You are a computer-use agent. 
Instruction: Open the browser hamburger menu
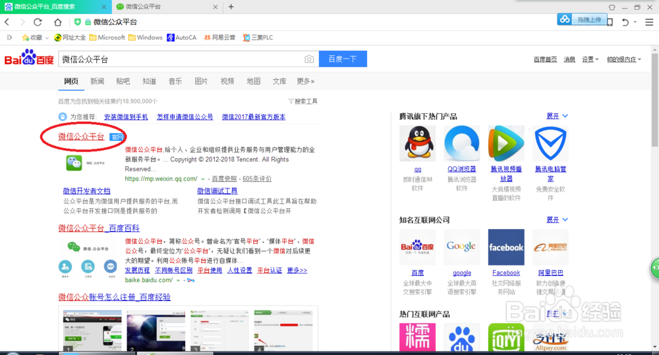[x=649, y=22]
